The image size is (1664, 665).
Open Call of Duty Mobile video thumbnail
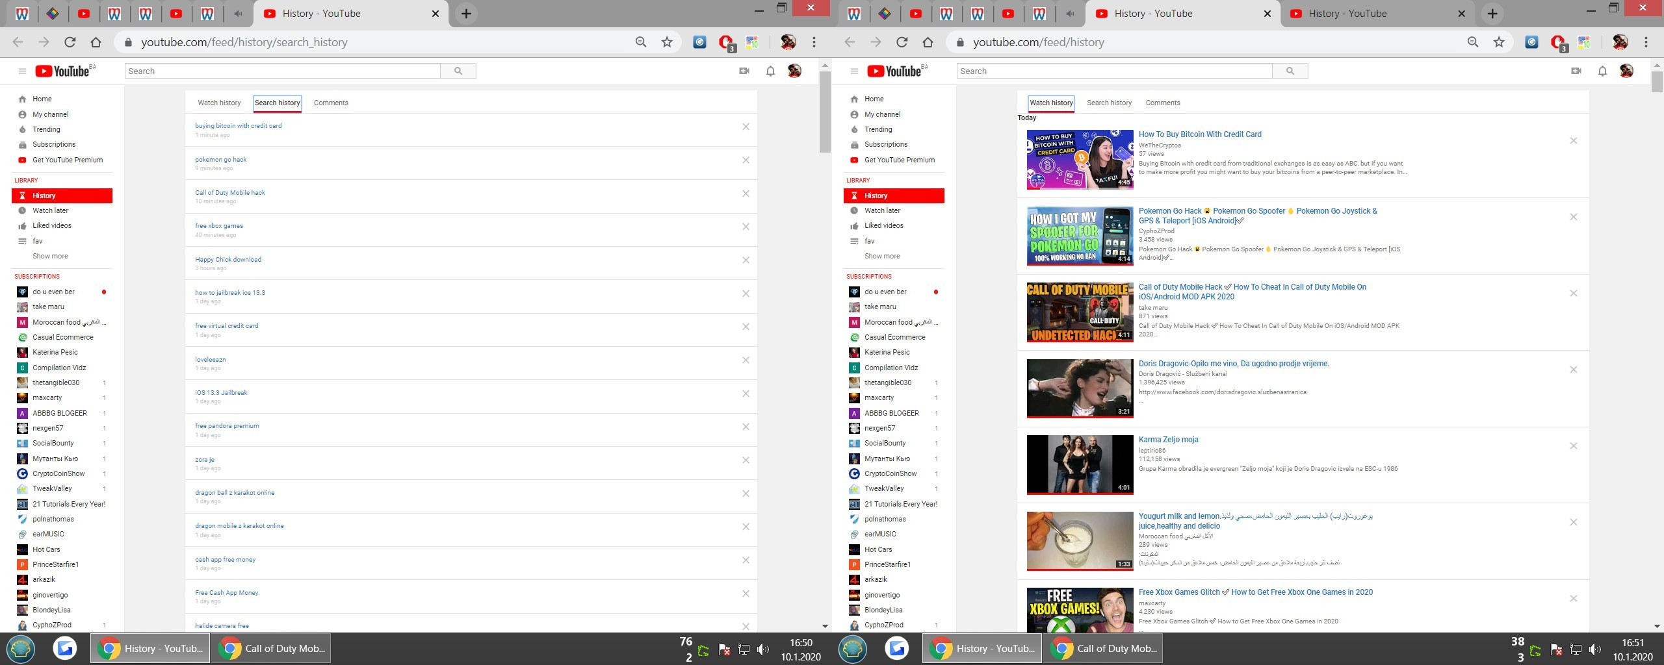click(1080, 312)
